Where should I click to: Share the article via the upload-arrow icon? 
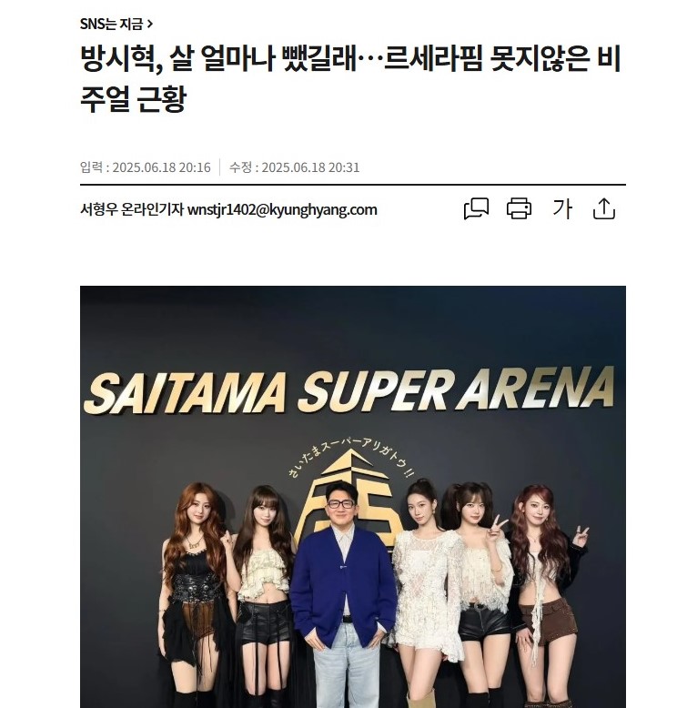pos(604,208)
